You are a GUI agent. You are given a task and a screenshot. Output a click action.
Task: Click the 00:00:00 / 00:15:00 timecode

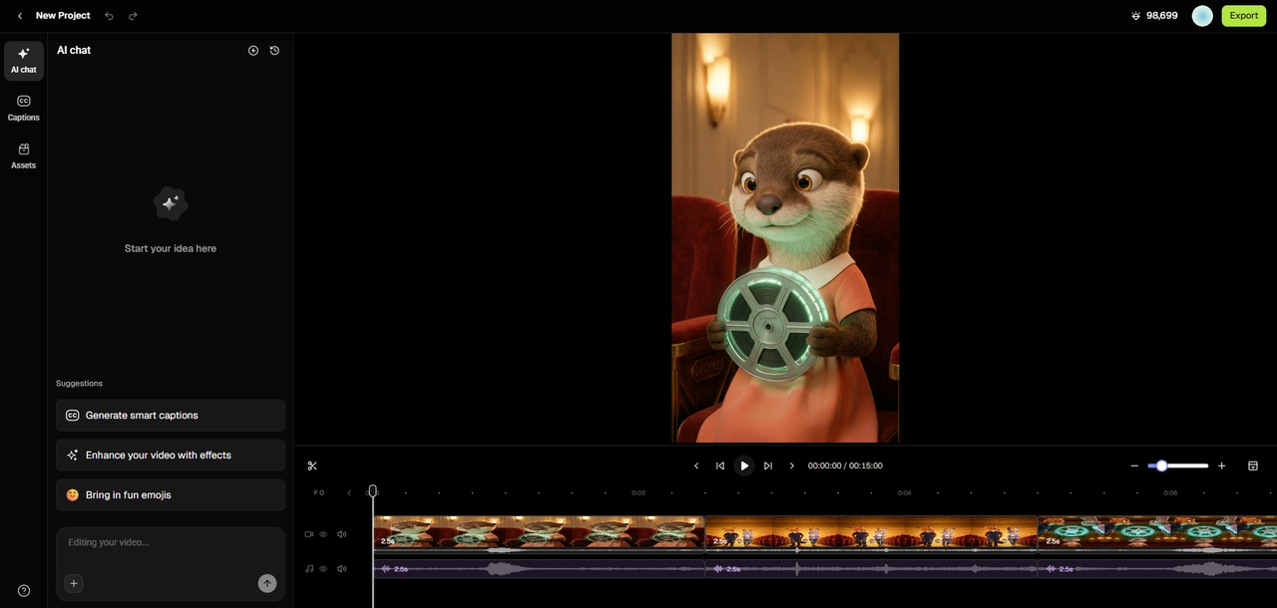click(845, 465)
